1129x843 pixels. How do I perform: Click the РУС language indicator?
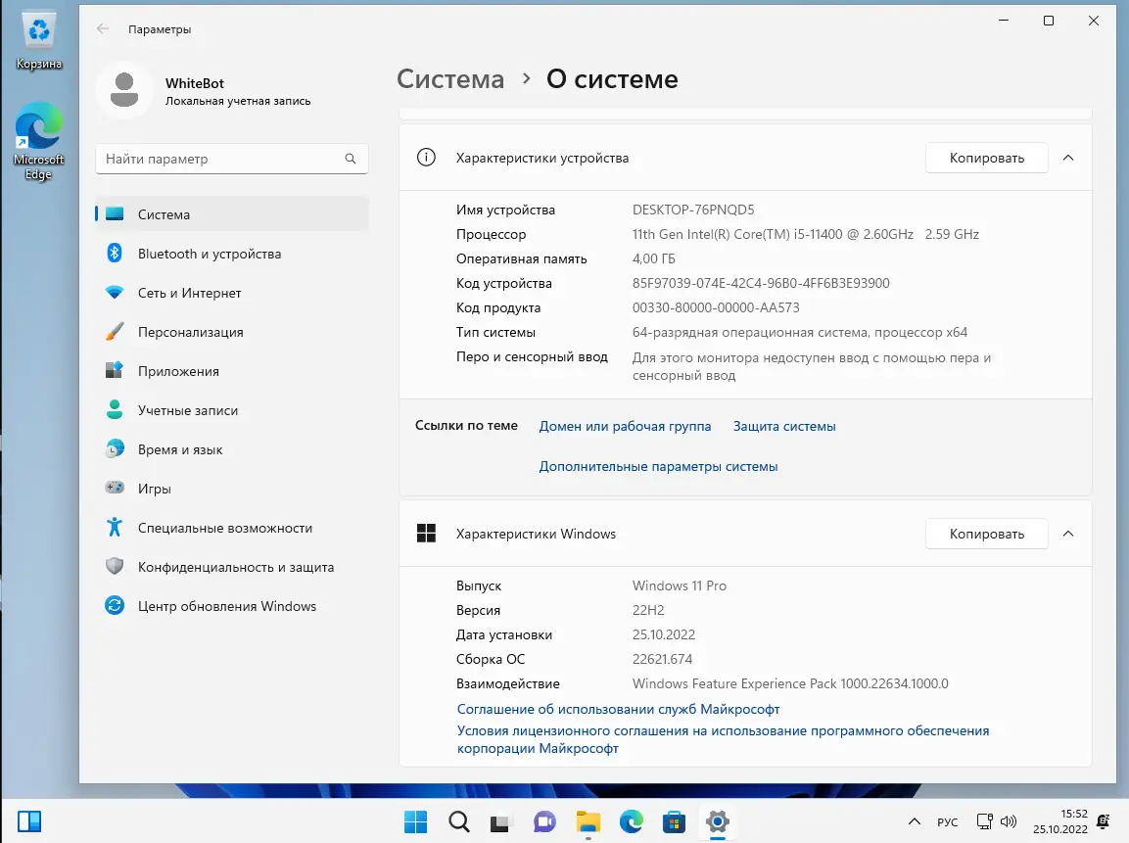pyautogui.click(x=946, y=821)
